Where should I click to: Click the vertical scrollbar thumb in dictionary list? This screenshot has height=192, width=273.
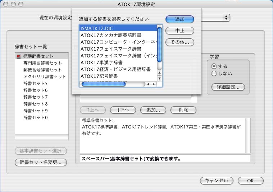point(159,45)
